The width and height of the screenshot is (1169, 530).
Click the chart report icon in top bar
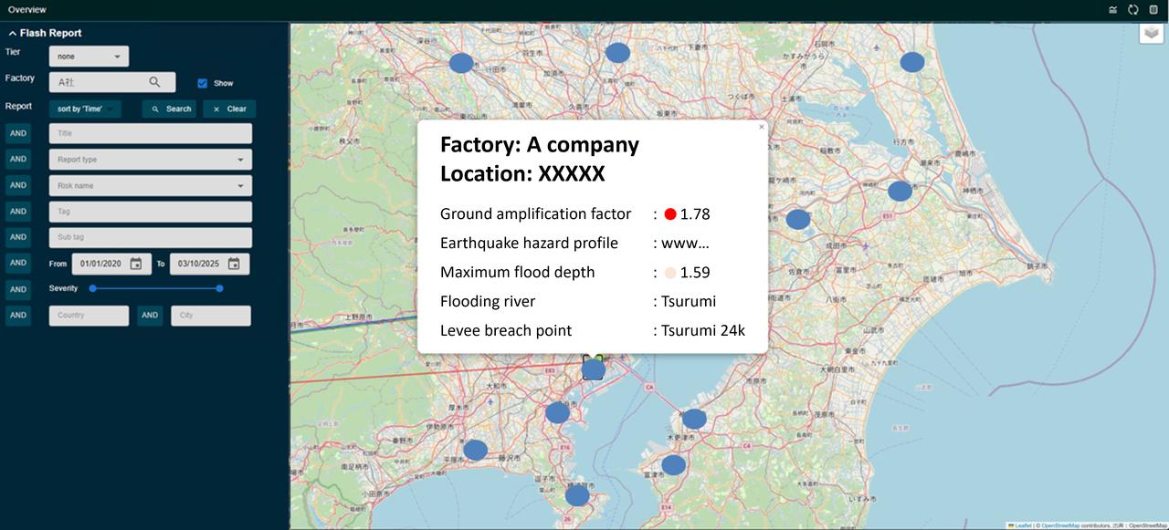(1113, 9)
